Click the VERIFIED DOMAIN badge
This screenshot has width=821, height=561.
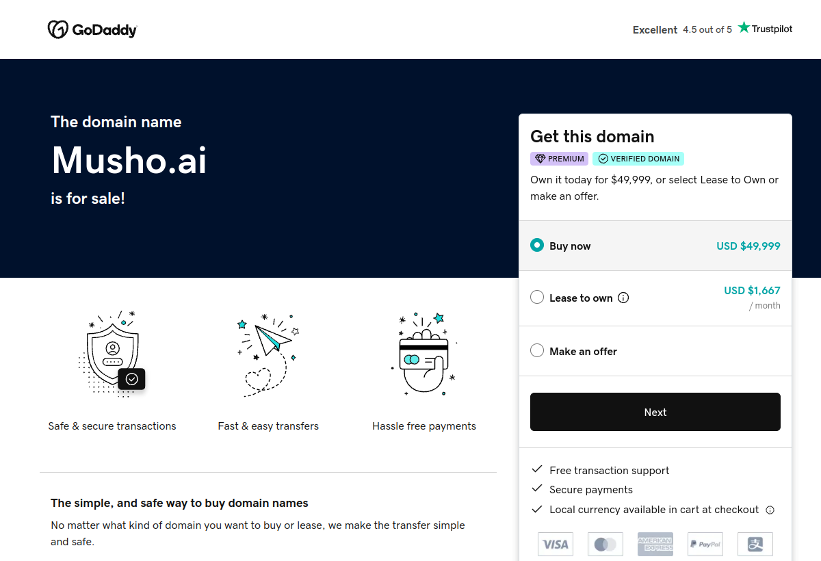click(638, 159)
